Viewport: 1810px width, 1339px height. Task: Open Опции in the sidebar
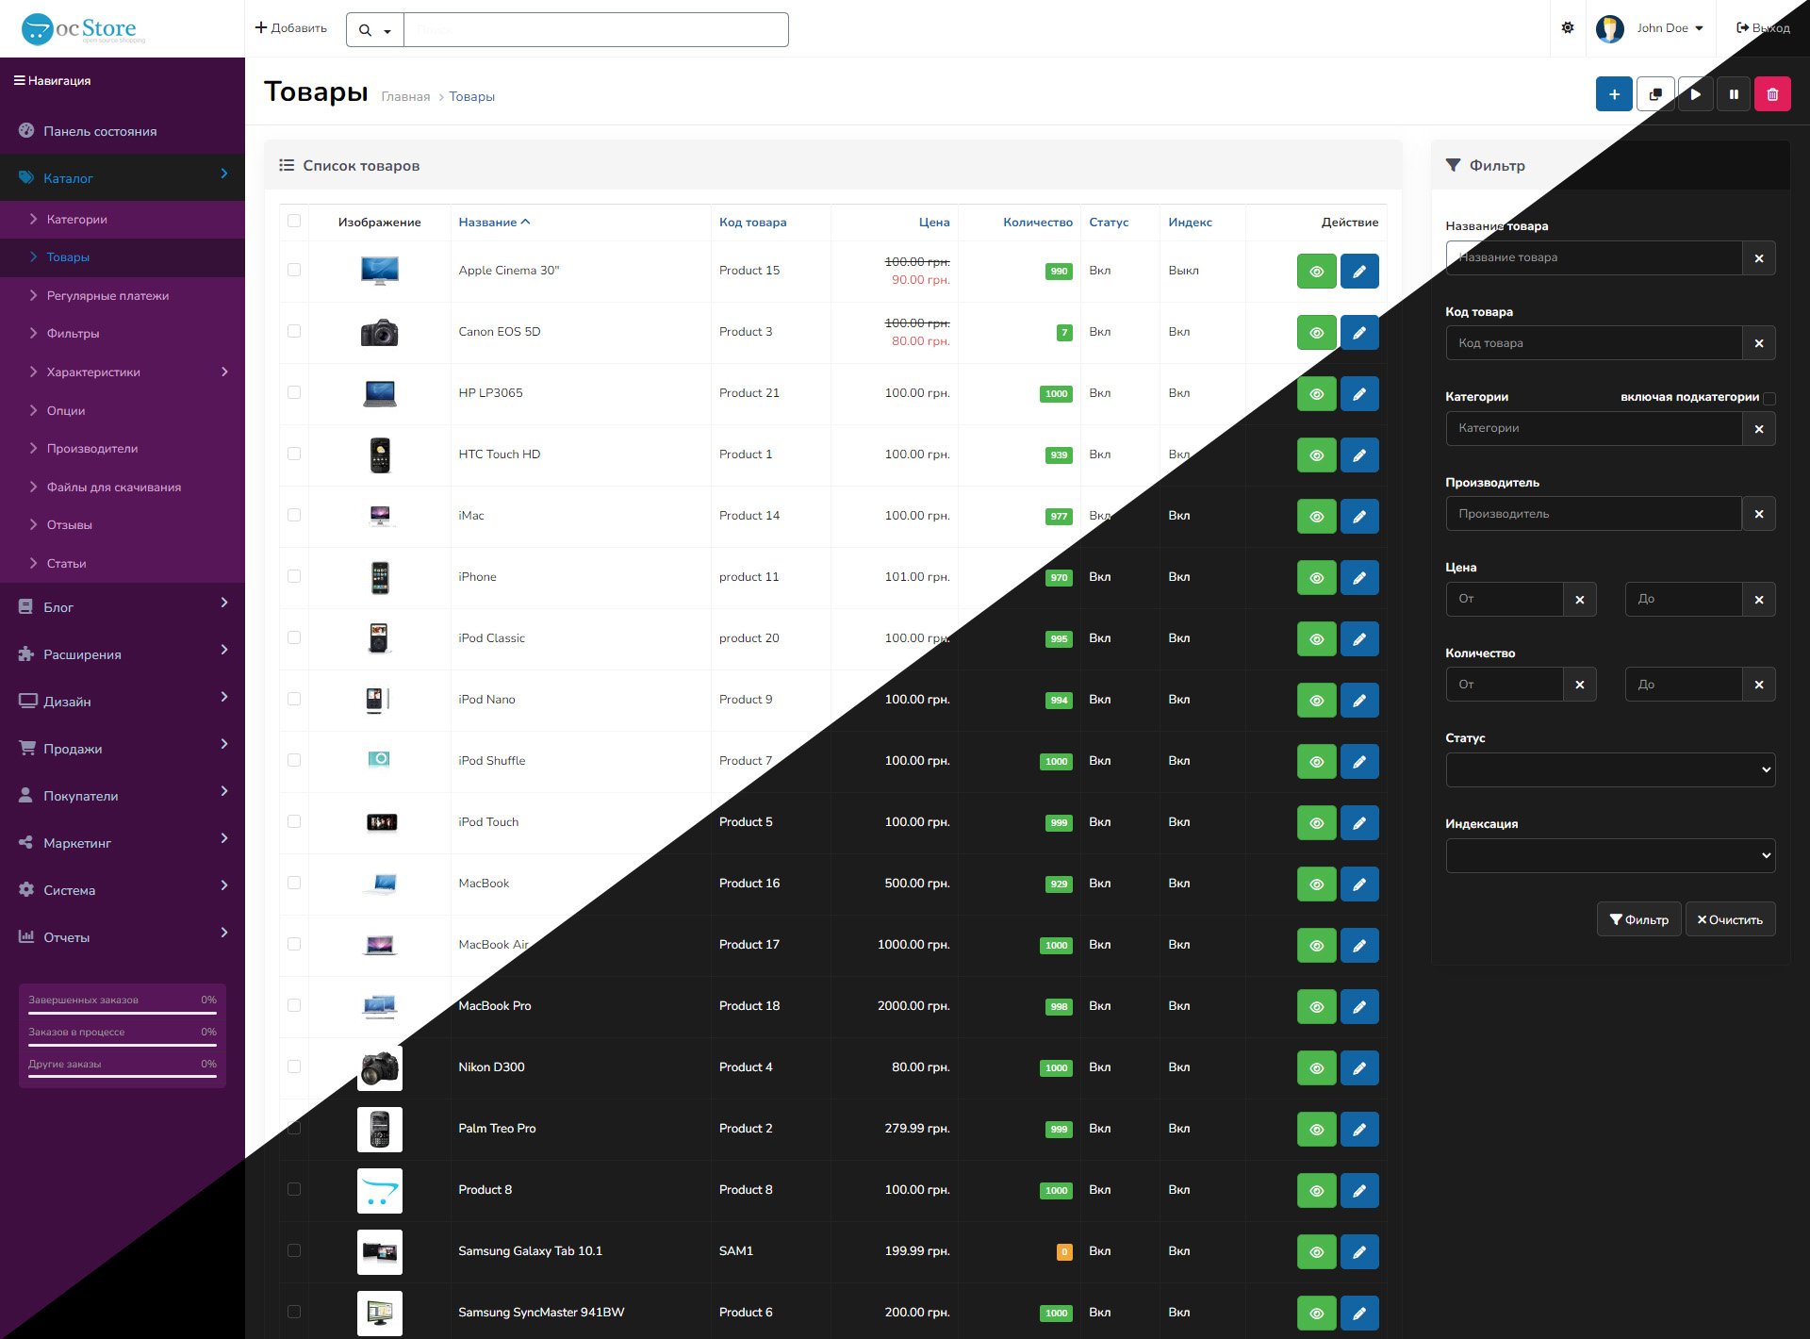(123, 410)
